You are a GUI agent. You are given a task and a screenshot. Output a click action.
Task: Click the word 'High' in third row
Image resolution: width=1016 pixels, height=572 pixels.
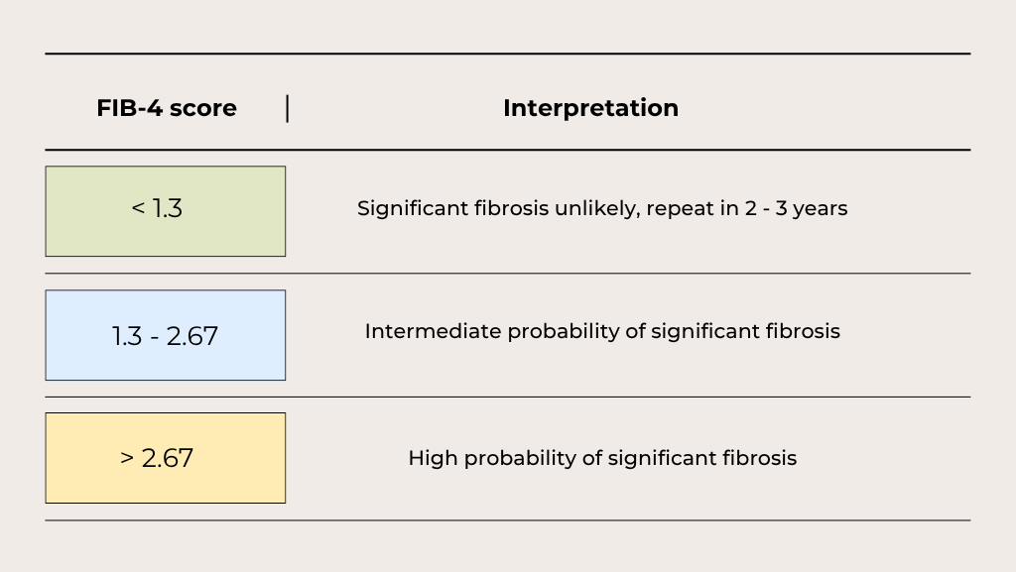coord(433,458)
